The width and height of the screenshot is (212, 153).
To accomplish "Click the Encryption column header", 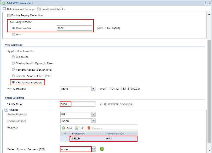I will [87, 133].
